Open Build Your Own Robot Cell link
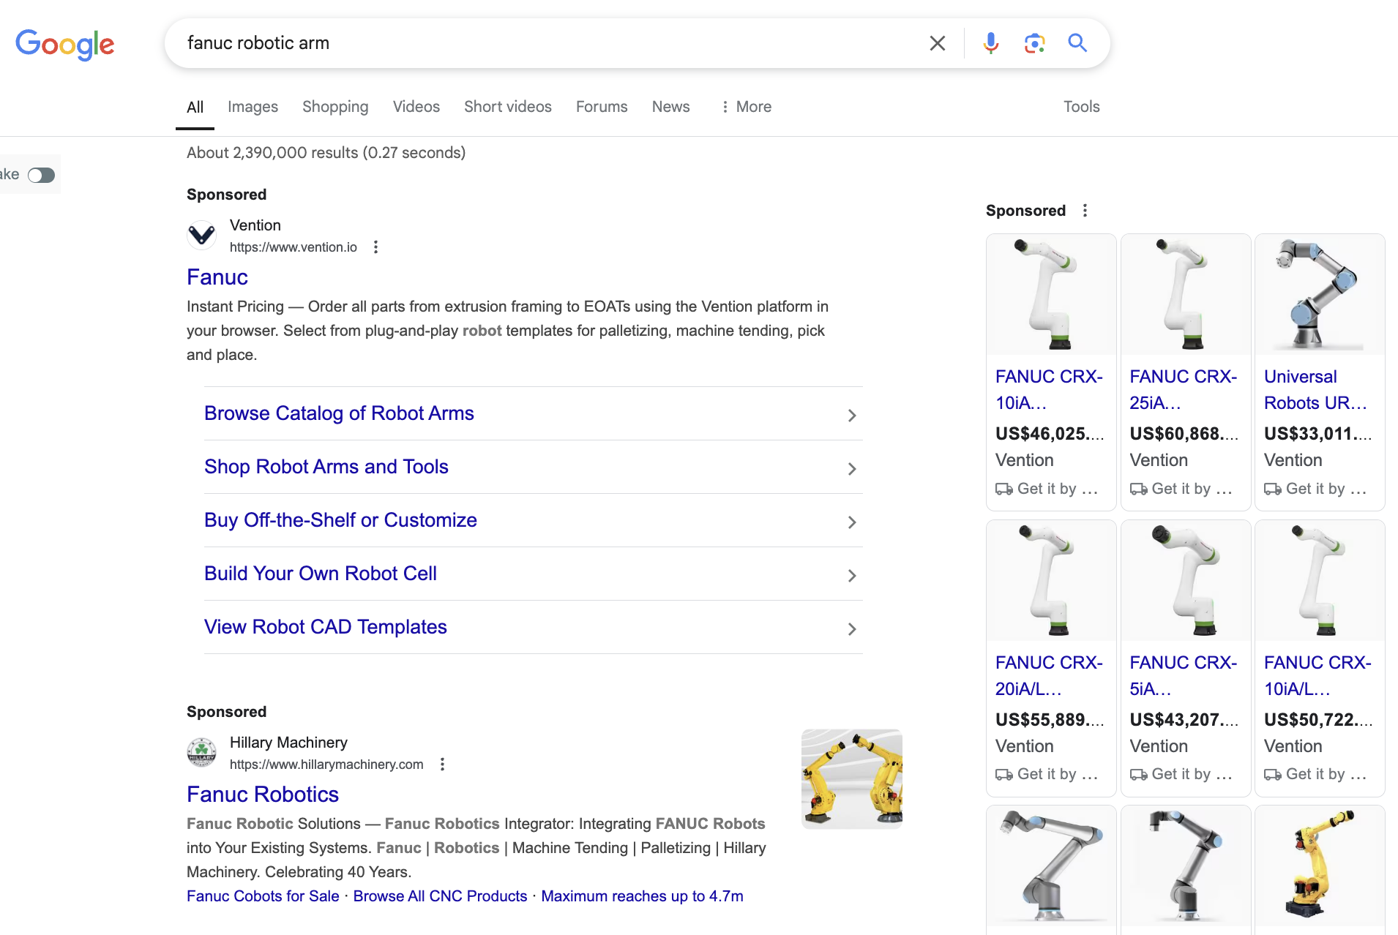This screenshot has height=935, width=1398. pyautogui.click(x=321, y=574)
